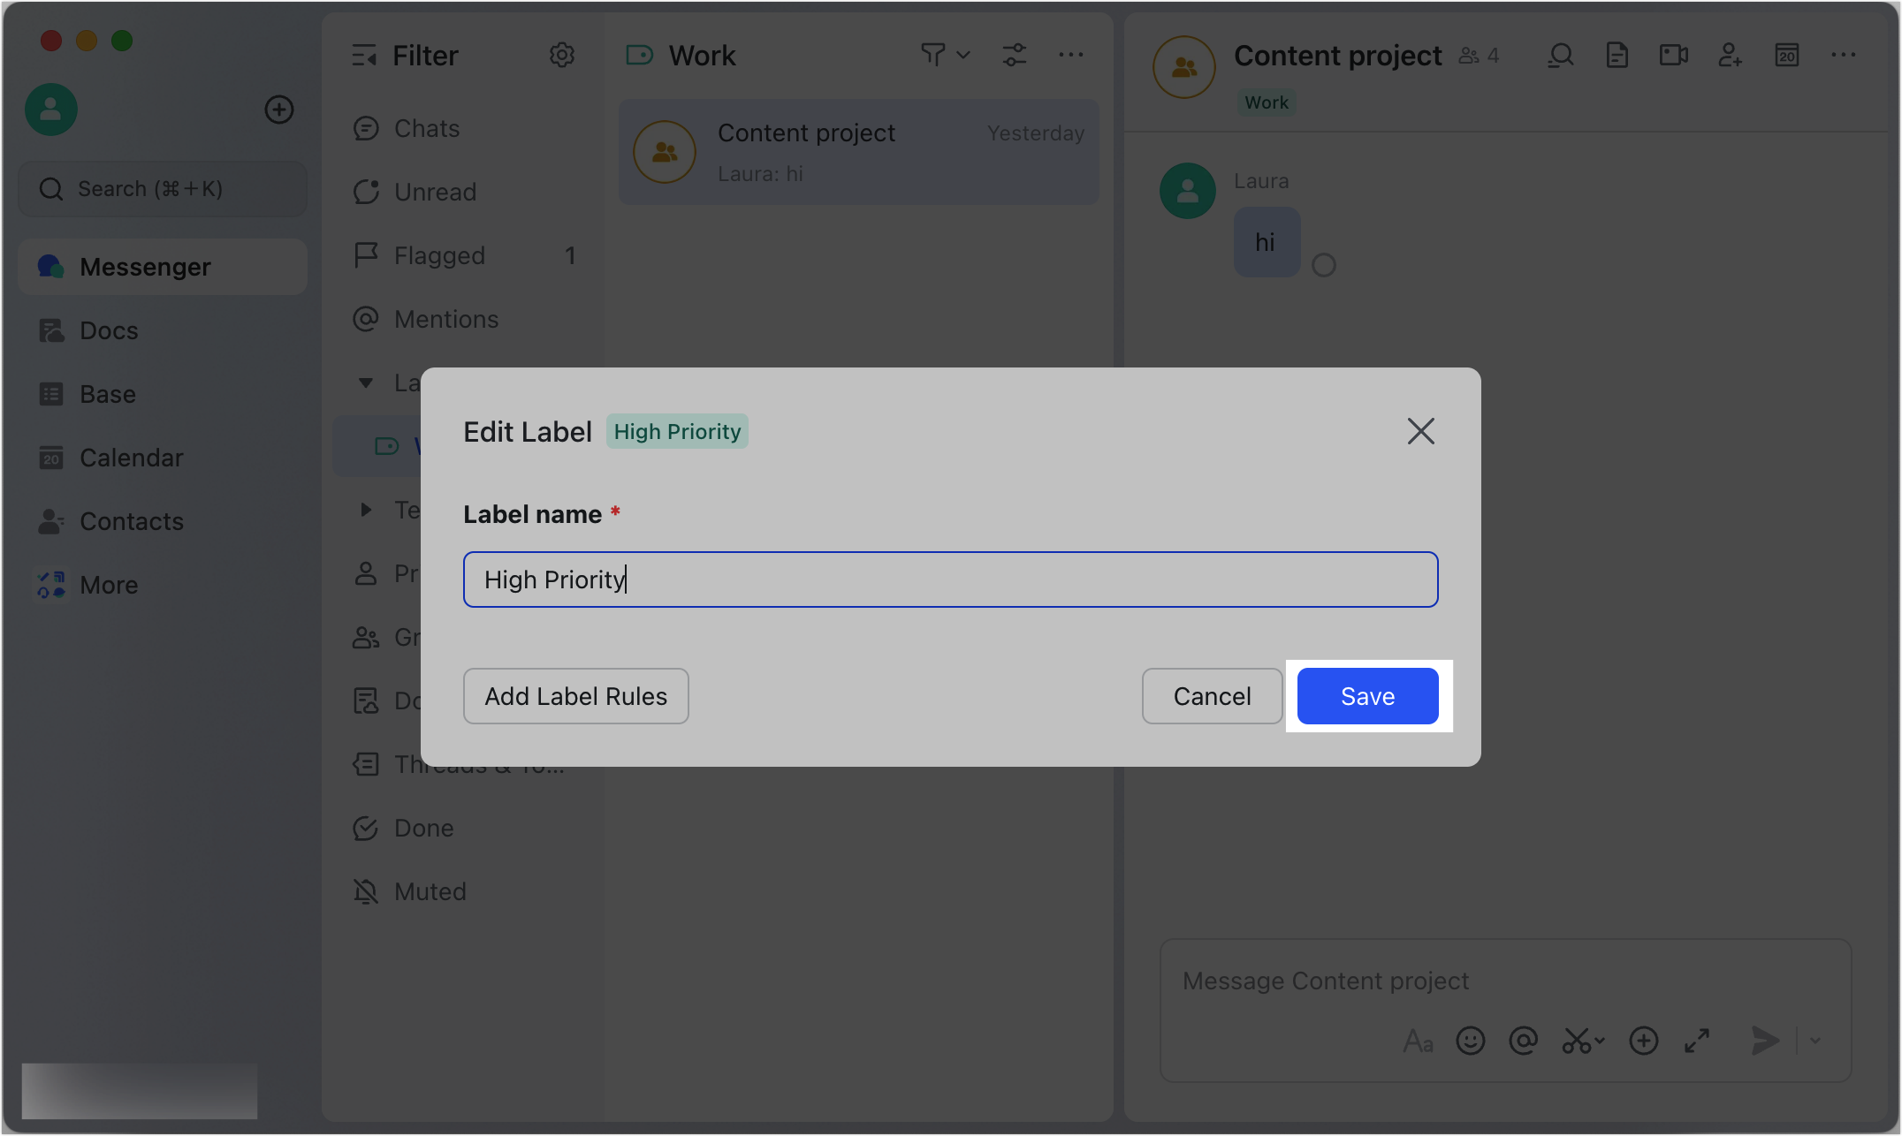Click the plus create icon beside the avatar

279,110
